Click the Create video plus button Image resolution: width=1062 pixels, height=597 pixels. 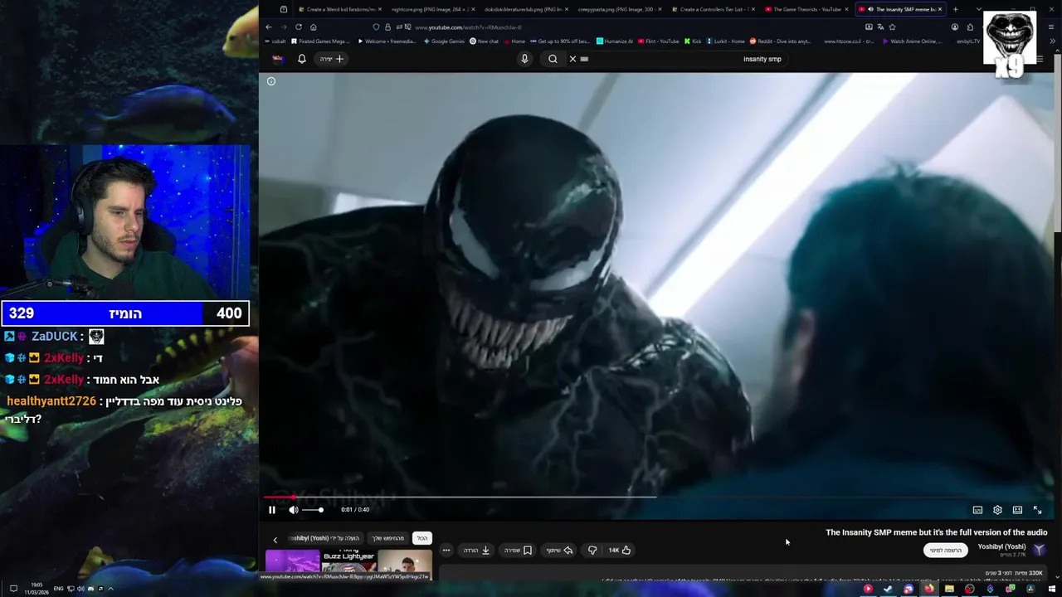[x=332, y=59]
